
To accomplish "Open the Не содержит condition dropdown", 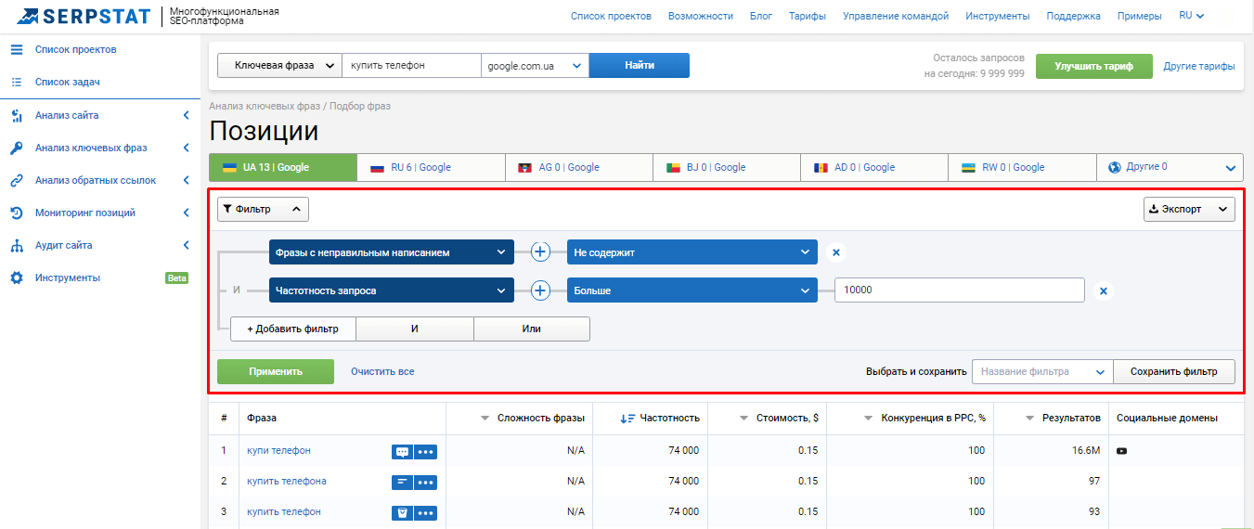I will [692, 252].
